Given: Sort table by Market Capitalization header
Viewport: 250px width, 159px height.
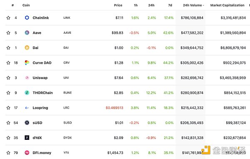Looking at the screenshot, I should click(x=227, y=5).
